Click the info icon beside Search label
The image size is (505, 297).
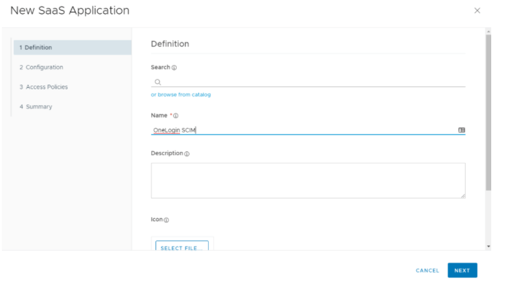[174, 68]
